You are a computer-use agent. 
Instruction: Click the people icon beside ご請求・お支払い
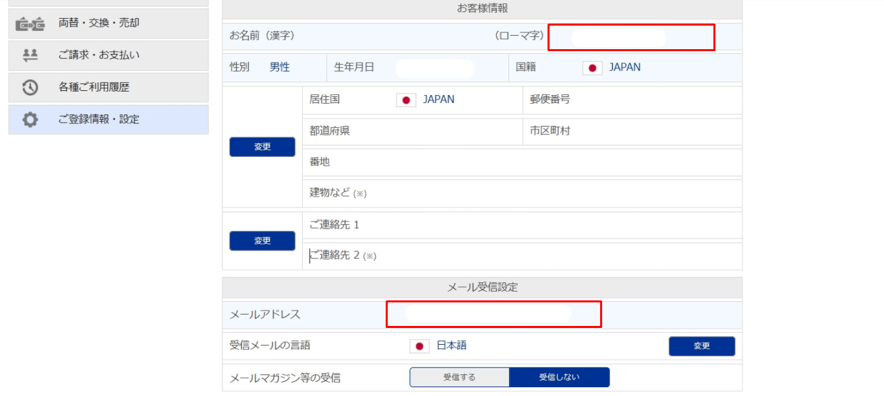pyautogui.click(x=30, y=55)
